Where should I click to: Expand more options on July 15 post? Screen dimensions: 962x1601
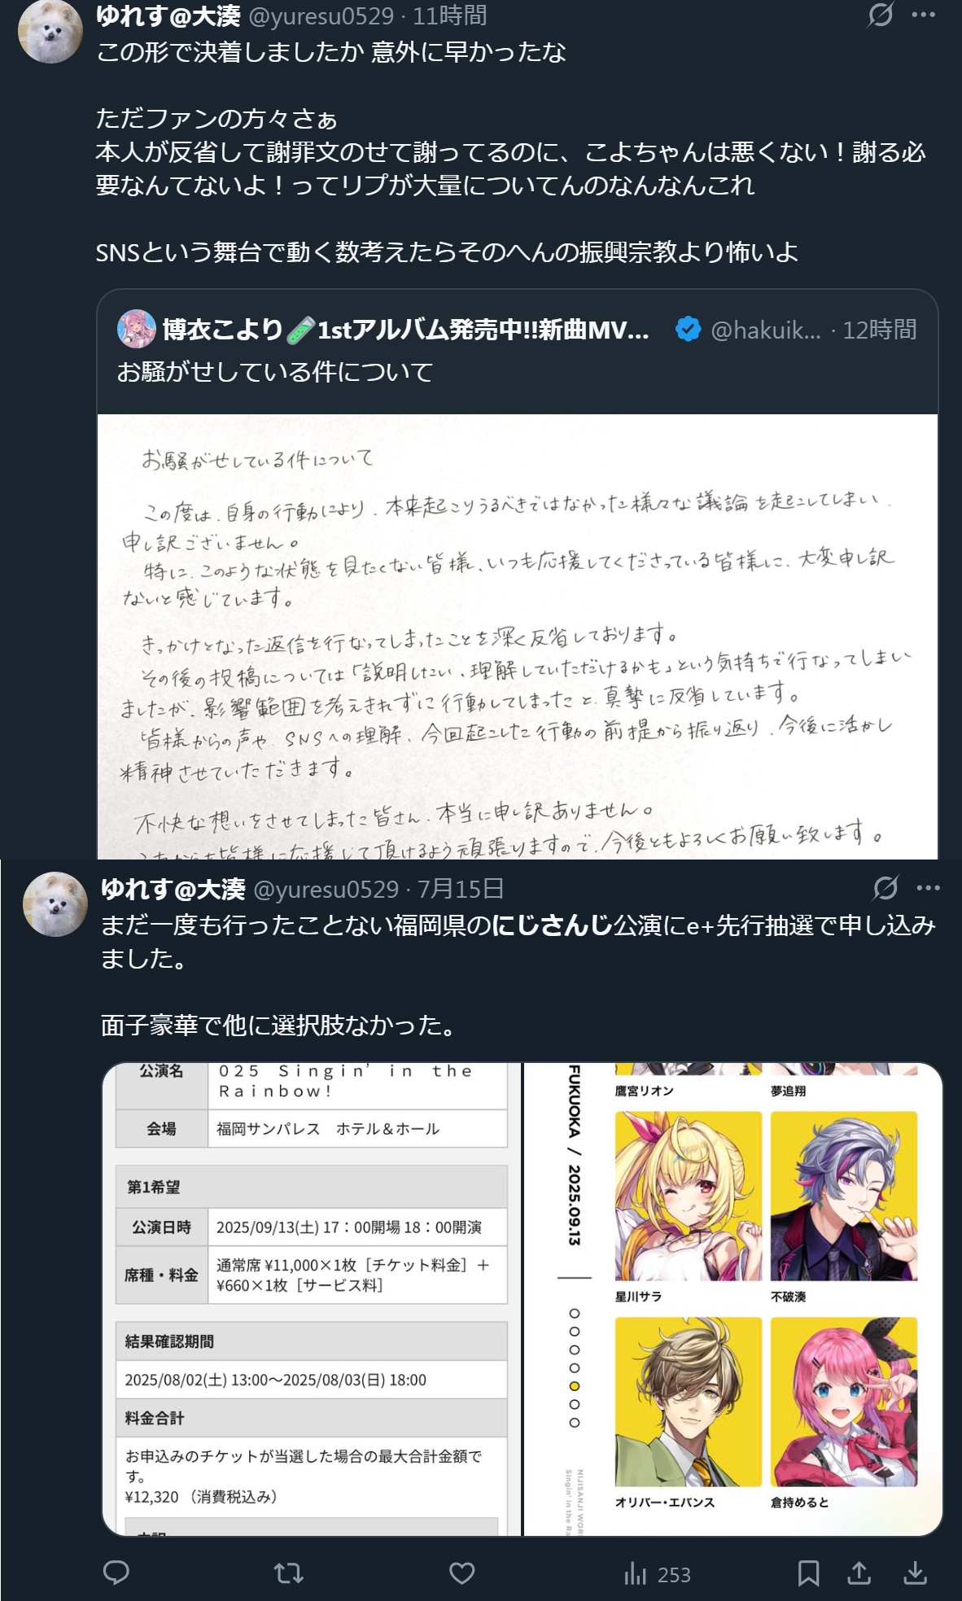[x=929, y=888]
